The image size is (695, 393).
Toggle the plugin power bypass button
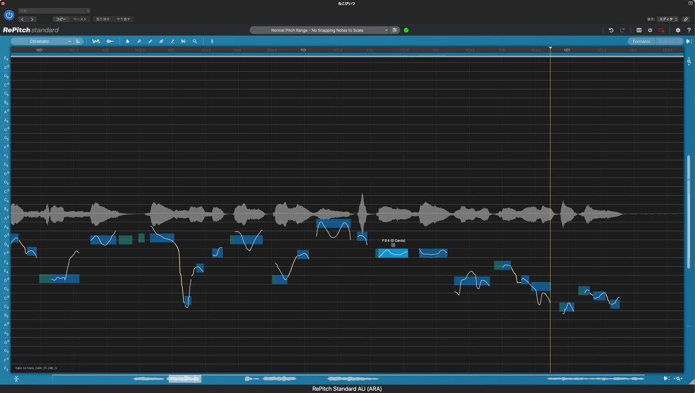pos(9,15)
